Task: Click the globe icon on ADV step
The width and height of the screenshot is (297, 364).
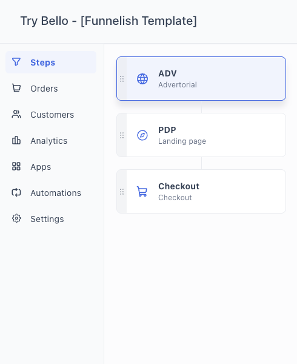Action: pyautogui.click(x=142, y=79)
